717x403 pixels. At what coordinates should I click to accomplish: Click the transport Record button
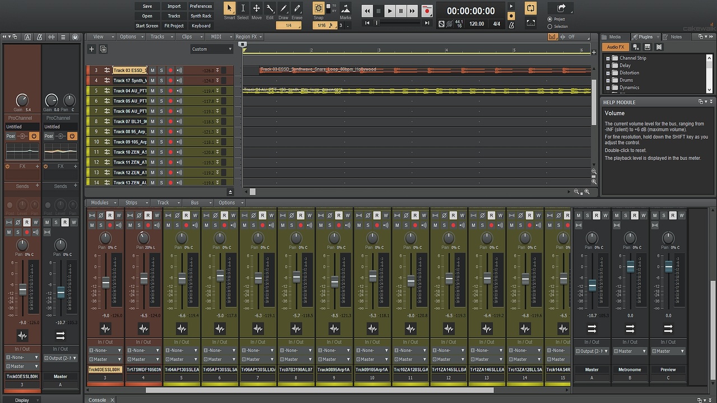coord(427,11)
